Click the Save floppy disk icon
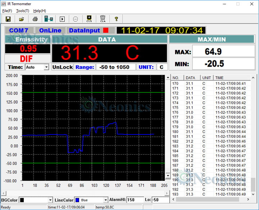The height and width of the screenshot is (210, 259). click(8, 19)
